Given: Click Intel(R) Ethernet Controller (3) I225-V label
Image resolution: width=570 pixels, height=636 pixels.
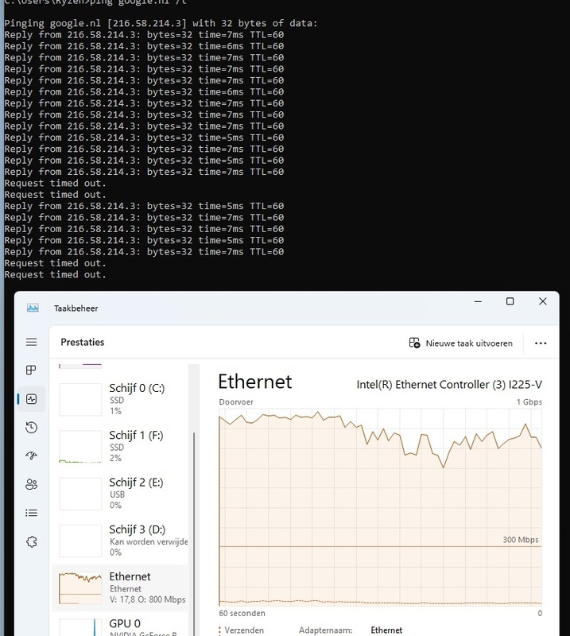Looking at the screenshot, I should (x=449, y=385).
